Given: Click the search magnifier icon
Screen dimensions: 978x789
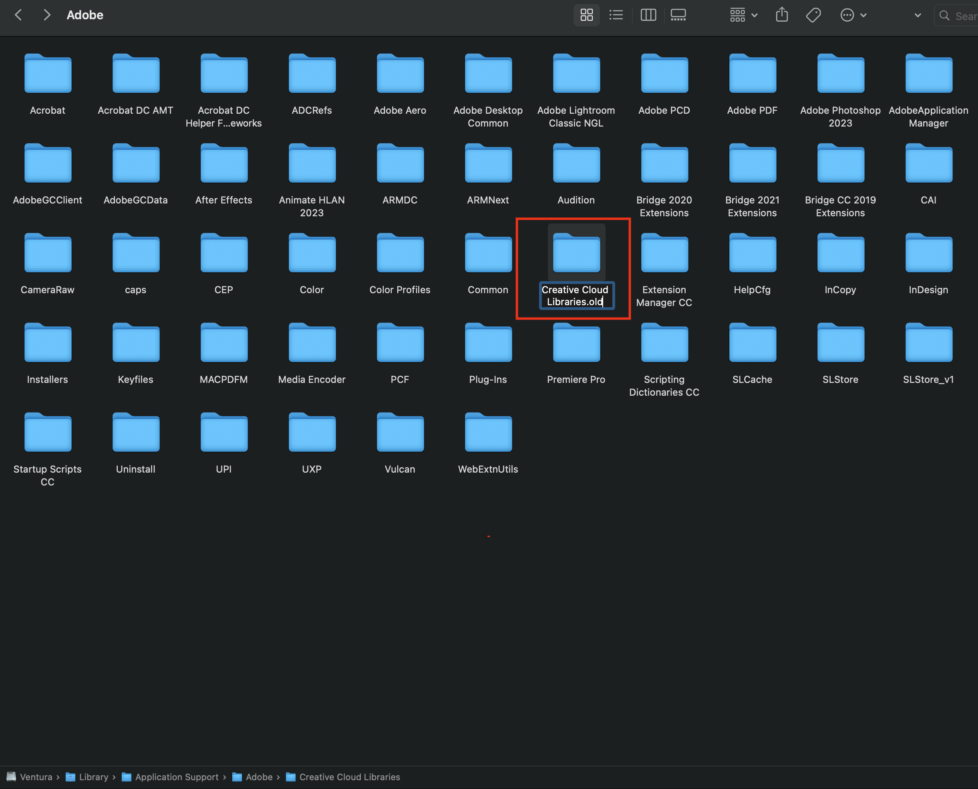Looking at the screenshot, I should click(x=945, y=16).
